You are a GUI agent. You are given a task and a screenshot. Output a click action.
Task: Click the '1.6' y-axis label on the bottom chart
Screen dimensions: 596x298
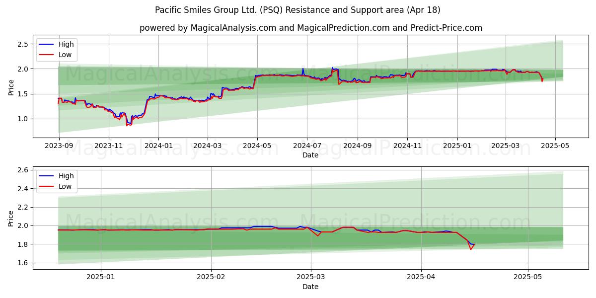24,263
